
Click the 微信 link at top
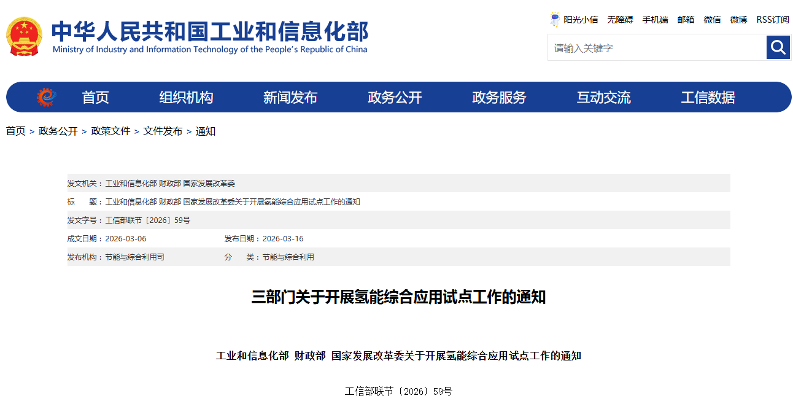(x=712, y=20)
